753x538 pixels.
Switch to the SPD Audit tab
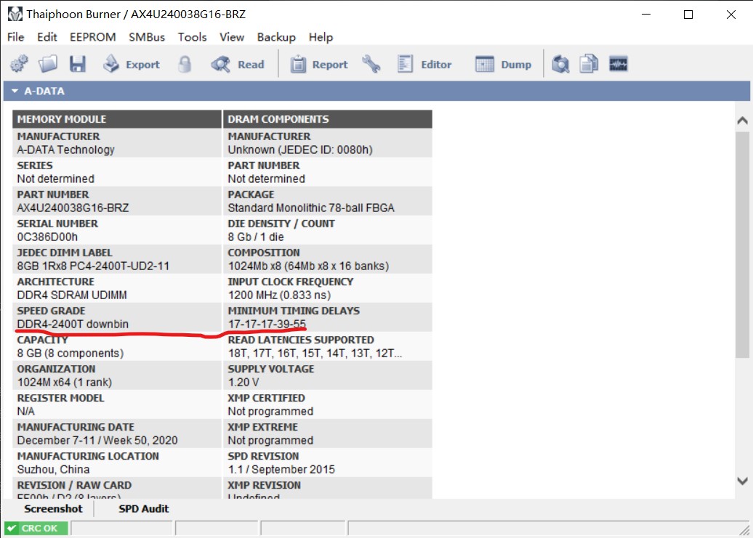(x=144, y=509)
